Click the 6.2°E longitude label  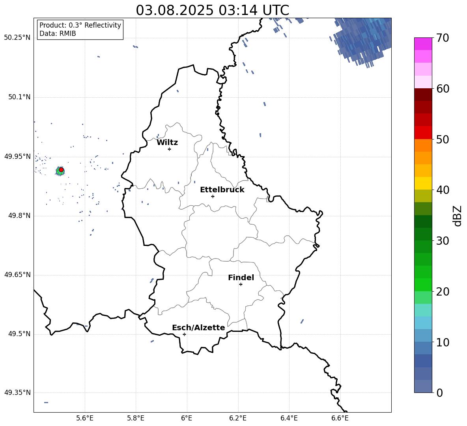coord(238,418)
